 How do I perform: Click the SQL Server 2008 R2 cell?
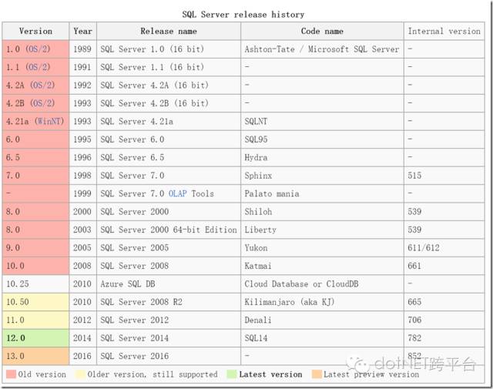(169, 302)
